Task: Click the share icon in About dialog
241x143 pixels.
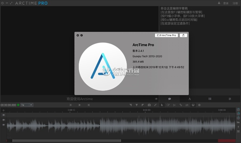Action: click(x=183, y=35)
